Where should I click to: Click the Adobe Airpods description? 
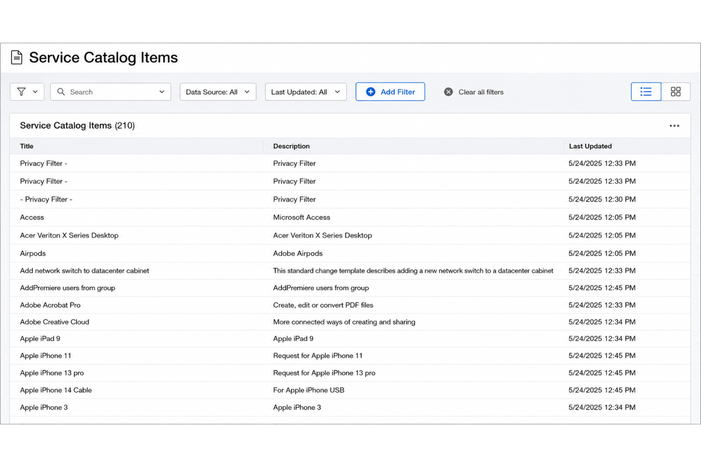coord(298,253)
